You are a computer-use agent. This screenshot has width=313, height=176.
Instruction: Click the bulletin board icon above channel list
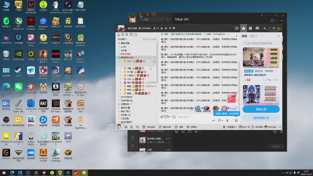131,35
